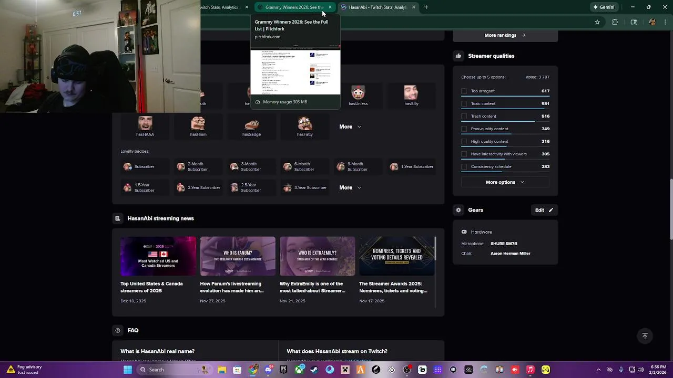This screenshot has width=673, height=378.
Task: Open the More rankings link
Action: tap(505, 35)
